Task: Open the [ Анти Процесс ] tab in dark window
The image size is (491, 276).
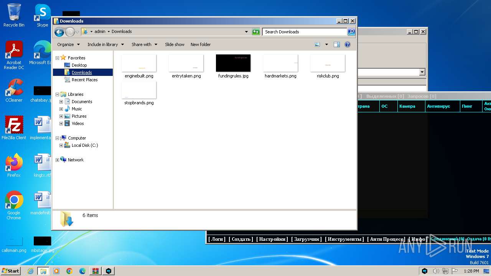Action: click(x=386, y=239)
